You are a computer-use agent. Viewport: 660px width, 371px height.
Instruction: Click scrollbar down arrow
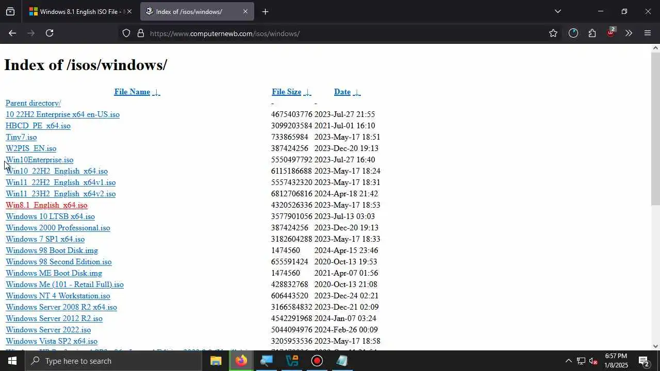[655, 346]
